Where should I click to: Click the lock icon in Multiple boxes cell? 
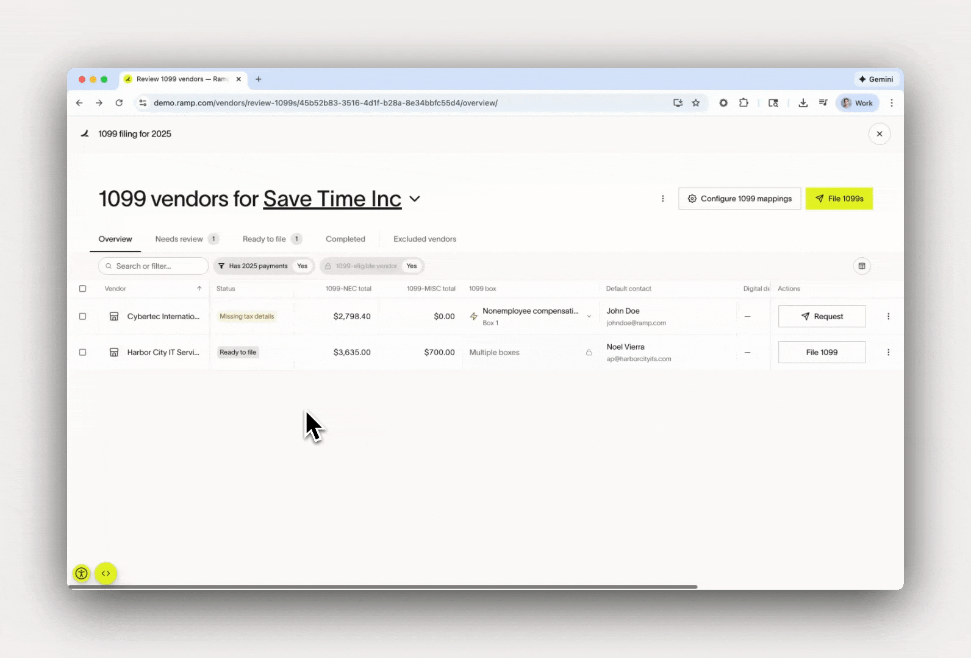coord(589,352)
